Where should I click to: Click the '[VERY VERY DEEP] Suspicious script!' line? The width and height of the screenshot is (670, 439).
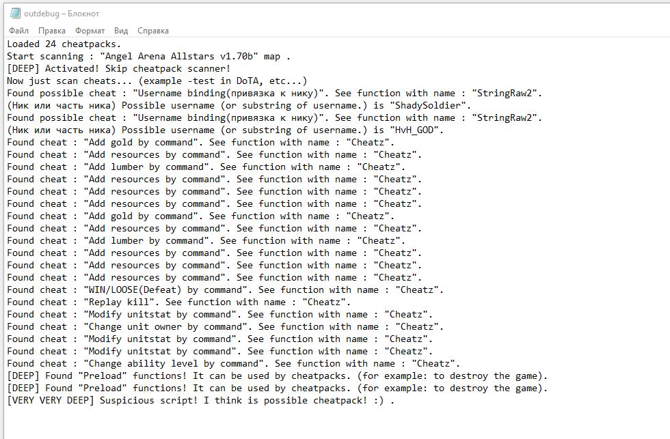pos(200,401)
